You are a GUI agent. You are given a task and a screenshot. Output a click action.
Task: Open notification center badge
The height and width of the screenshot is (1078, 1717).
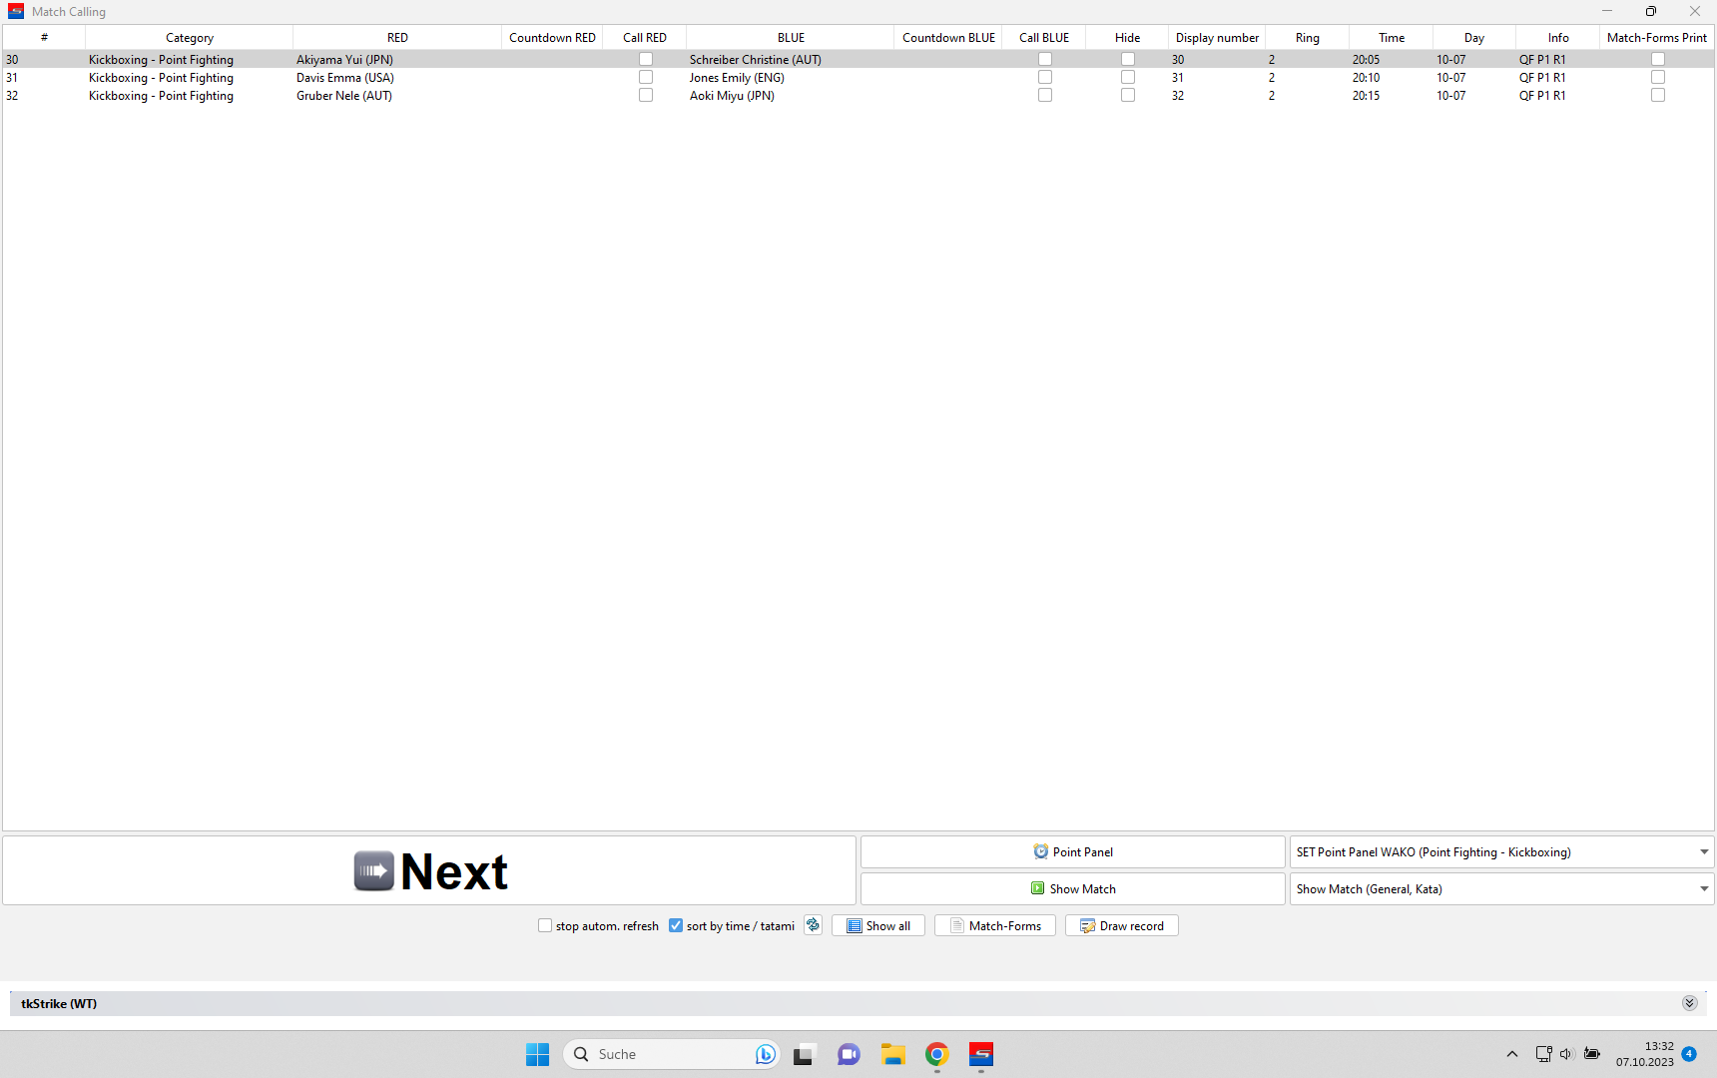1689,1054
